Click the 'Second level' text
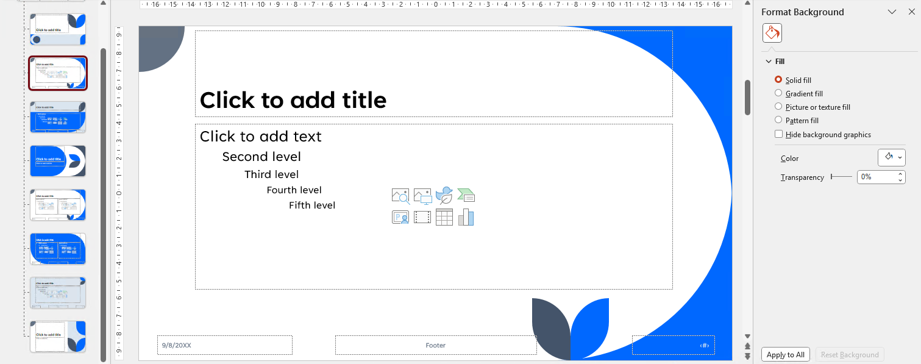The width and height of the screenshot is (921, 364). pos(261,157)
